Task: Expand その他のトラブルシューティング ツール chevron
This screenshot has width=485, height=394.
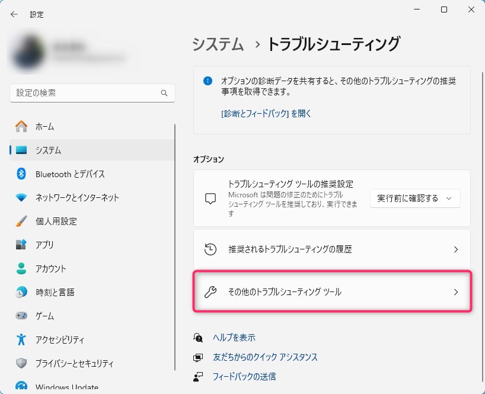Action: (x=455, y=292)
